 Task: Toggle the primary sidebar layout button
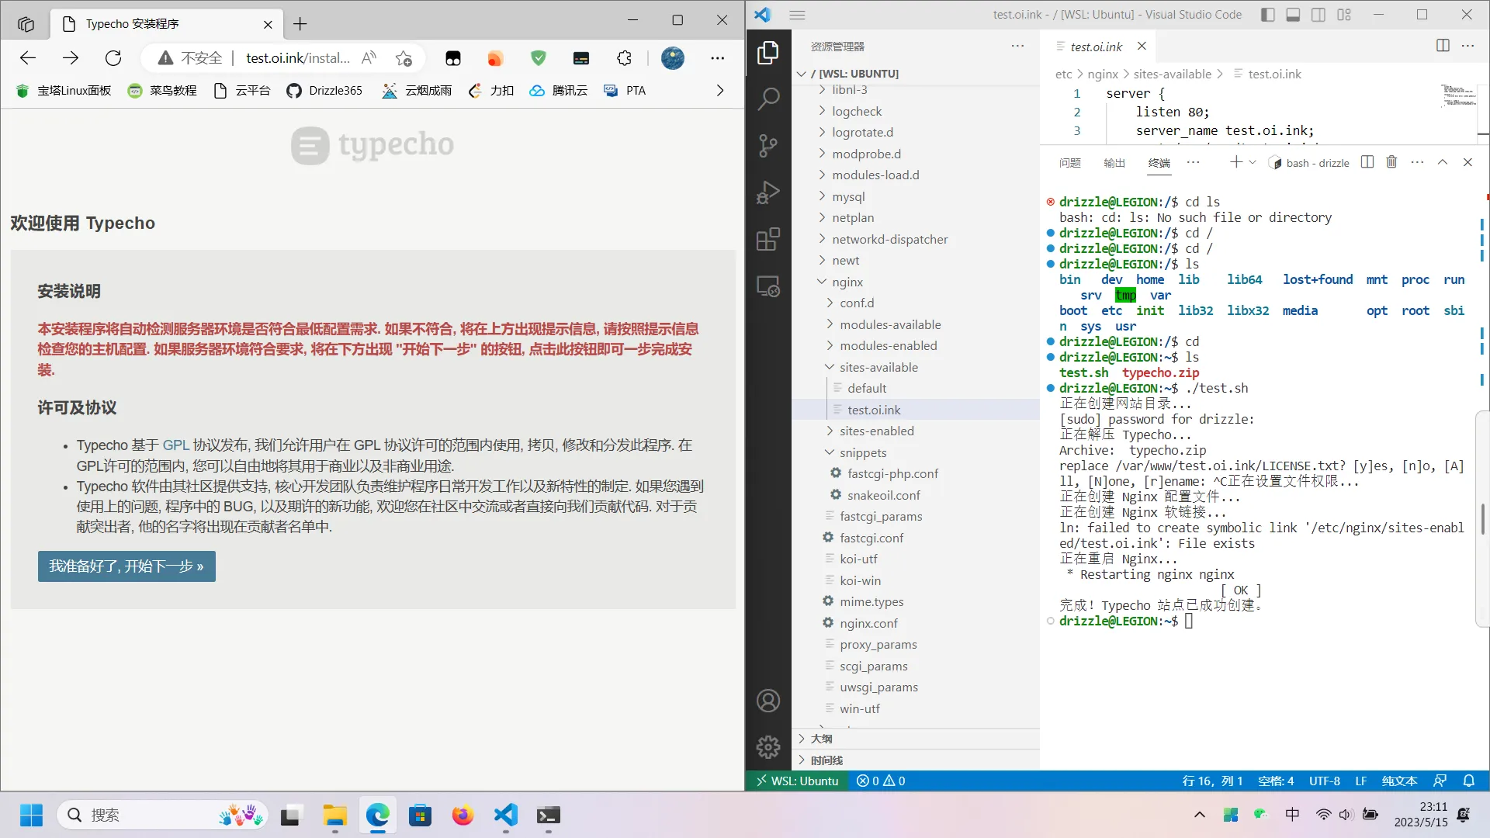pyautogui.click(x=1267, y=15)
